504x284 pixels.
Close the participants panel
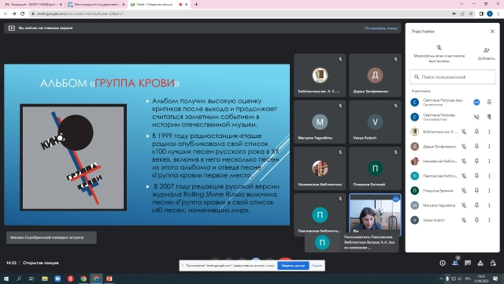coord(492,32)
